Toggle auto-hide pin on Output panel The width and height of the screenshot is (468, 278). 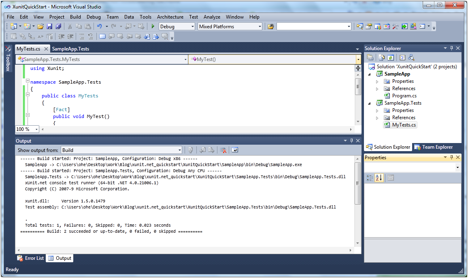351,141
